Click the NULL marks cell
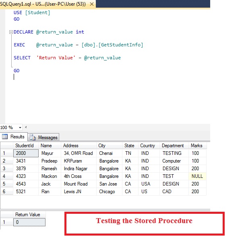 [197, 176]
